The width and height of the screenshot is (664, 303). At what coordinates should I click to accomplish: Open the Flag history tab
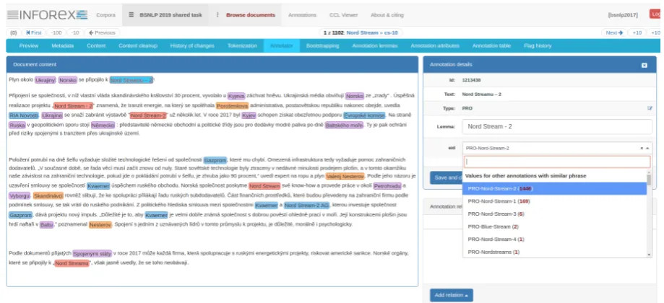point(538,45)
